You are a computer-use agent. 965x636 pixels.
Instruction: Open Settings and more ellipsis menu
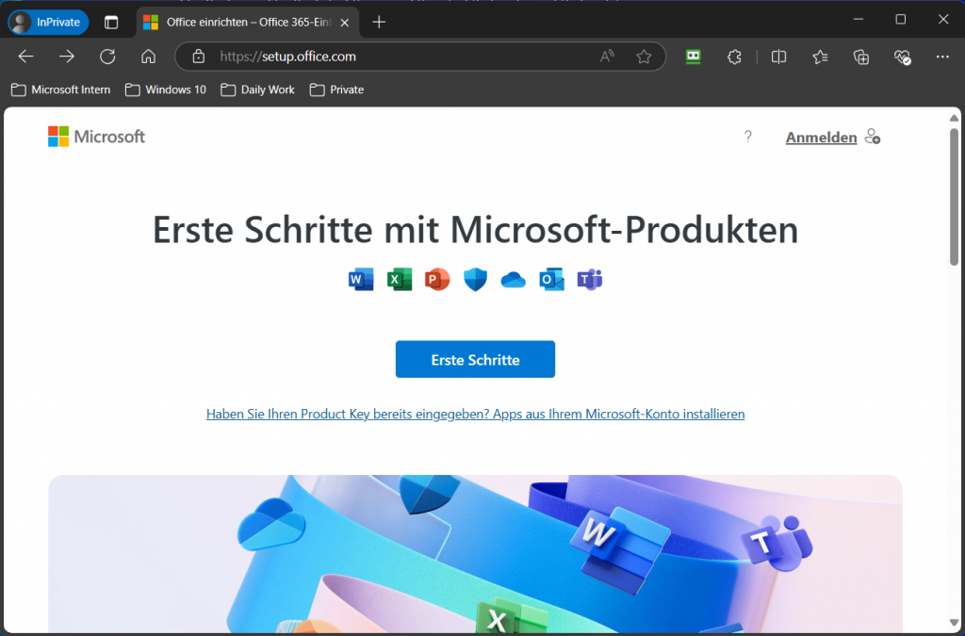[x=942, y=57]
